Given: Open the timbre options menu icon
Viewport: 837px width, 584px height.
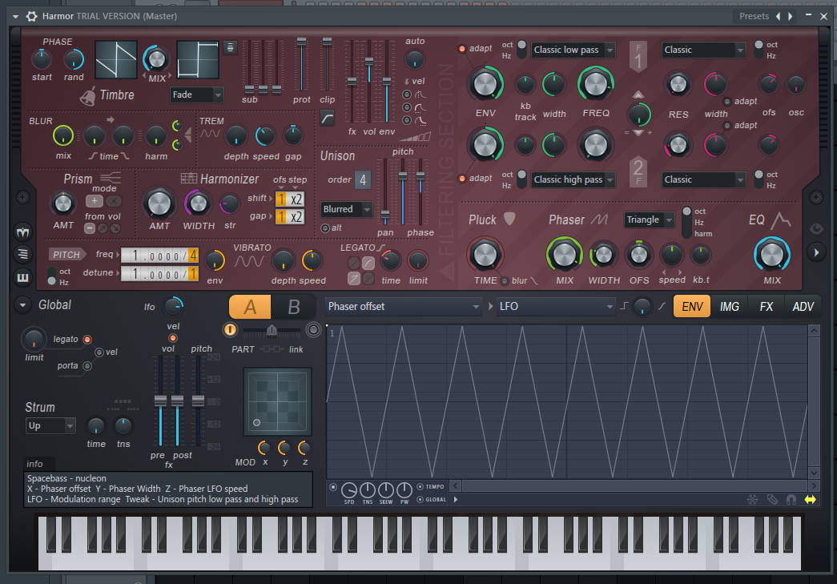Looking at the screenshot, I should click(x=230, y=48).
